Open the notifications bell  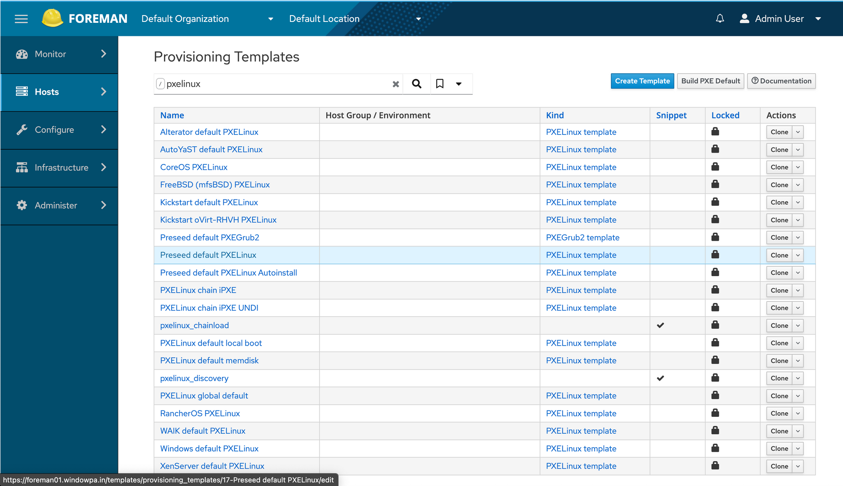(720, 19)
